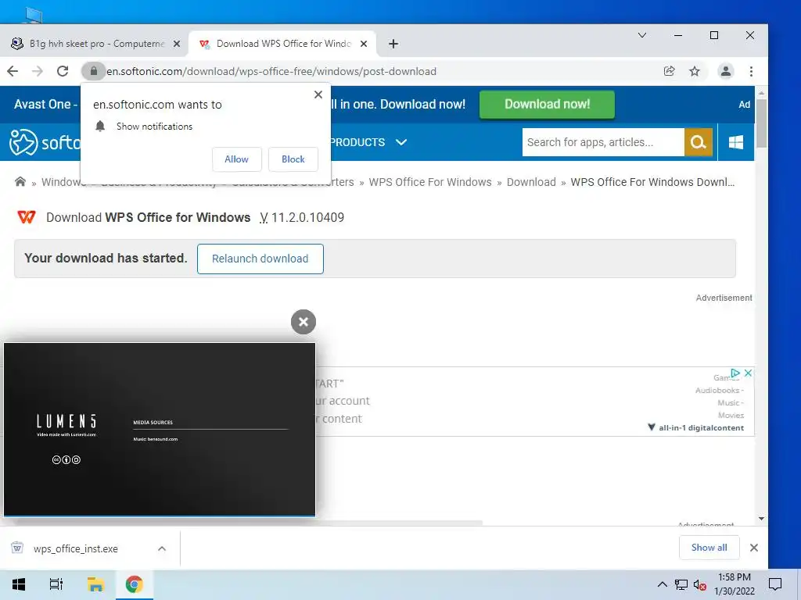Viewport: 801px width, 600px height.
Task: Close the ad using its blue X
Action: pos(748,373)
